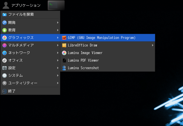This screenshot has height=126, width=183.
Task: Click the ネットワーク compass icon
Action: [x=5, y=53]
